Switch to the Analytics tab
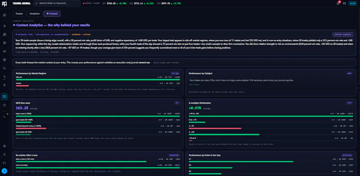The image size is (360, 176). 35,14
